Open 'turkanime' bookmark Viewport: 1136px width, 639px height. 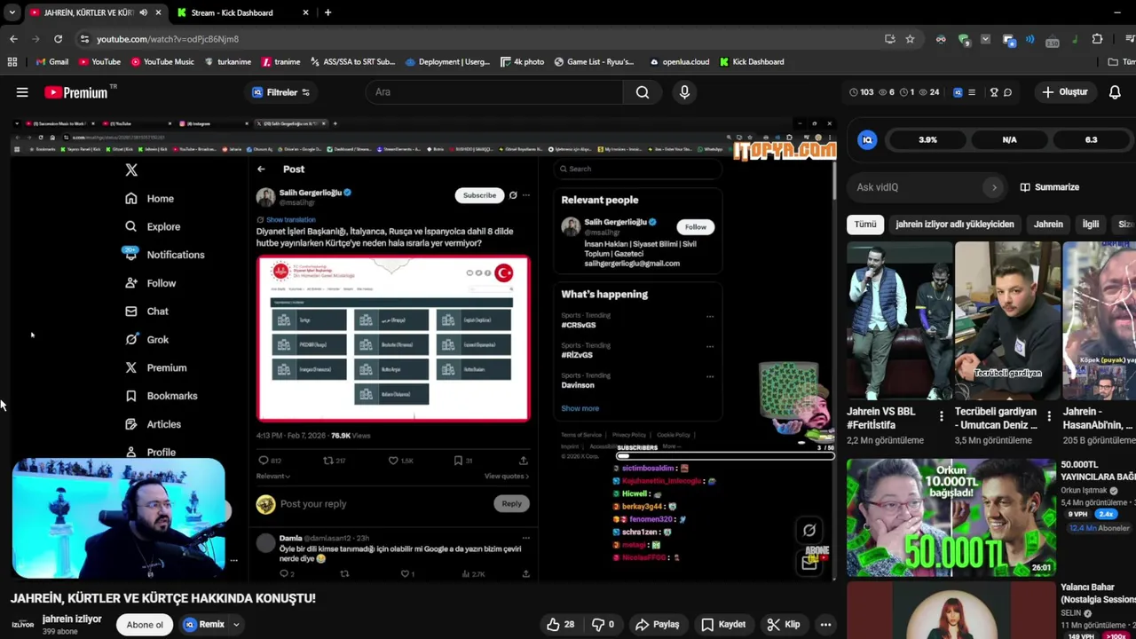click(x=227, y=62)
